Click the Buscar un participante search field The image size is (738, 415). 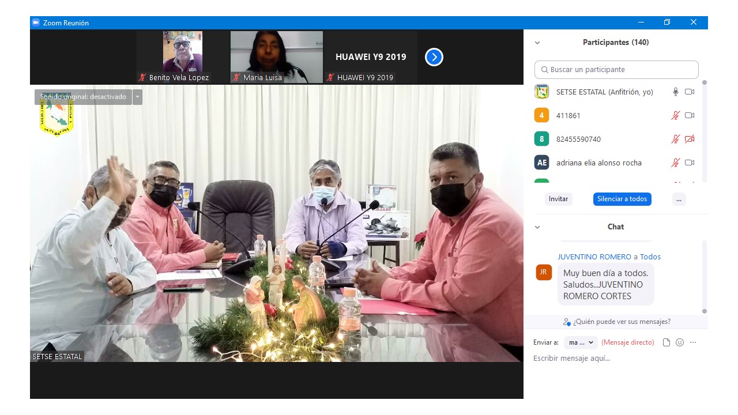tap(616, 70)
